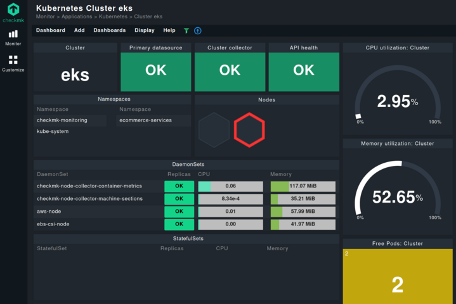This screenshot has height=304, width=456.
Task: Click the API health OK status tile
Action: click(304, 72)
